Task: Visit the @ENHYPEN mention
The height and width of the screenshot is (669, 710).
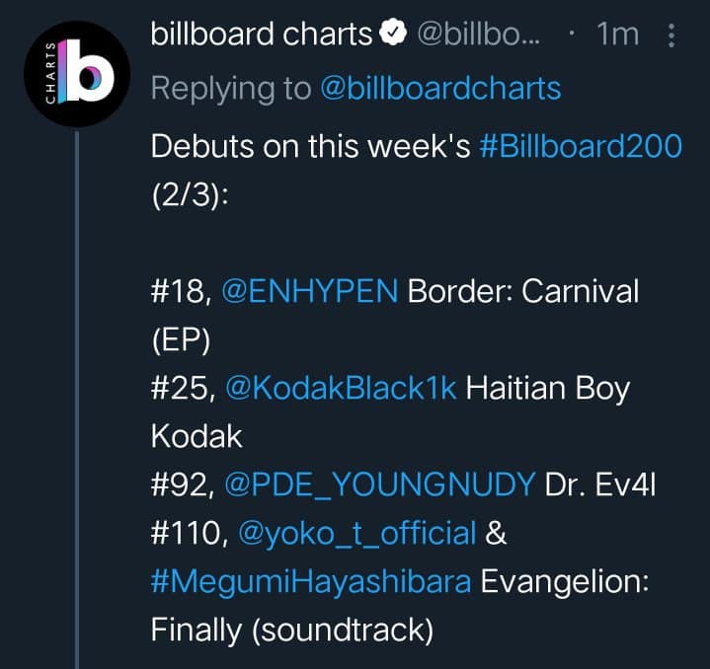Action: click(312, 291)
